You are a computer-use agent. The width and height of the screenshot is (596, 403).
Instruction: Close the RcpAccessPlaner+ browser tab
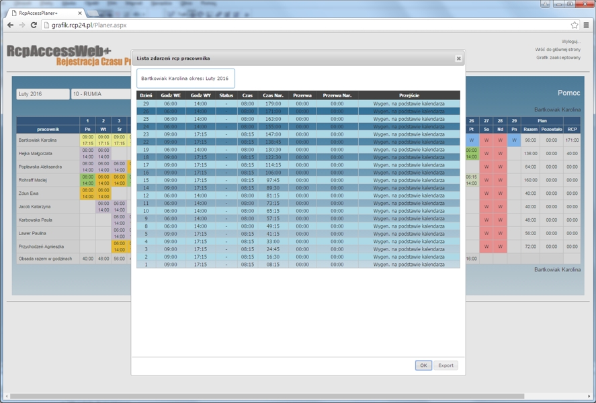click(81, 13)
